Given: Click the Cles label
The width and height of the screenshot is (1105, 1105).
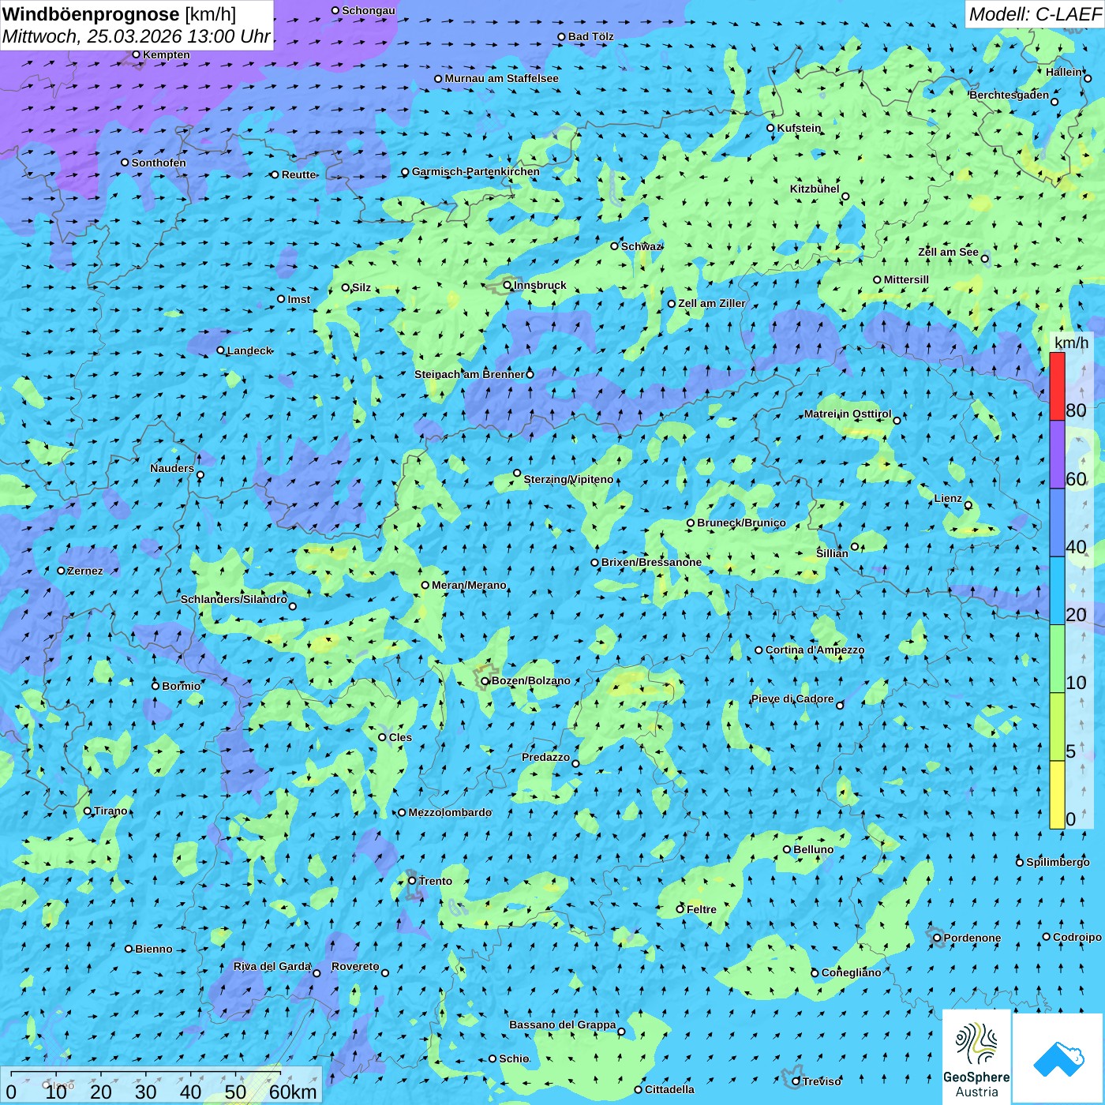Looking at the screenshot, I should coord(400,737).
